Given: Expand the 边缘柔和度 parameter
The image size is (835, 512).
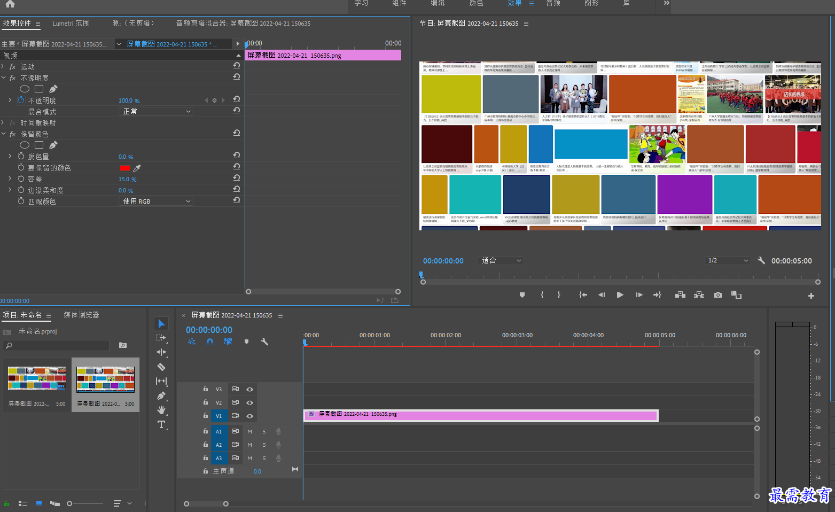Looking at the screenshot, I should (x=10, y=190).
